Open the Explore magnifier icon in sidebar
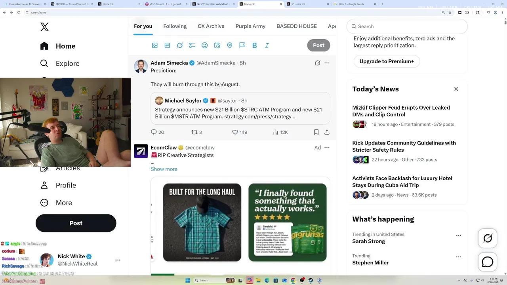 [x=44, y=63]
